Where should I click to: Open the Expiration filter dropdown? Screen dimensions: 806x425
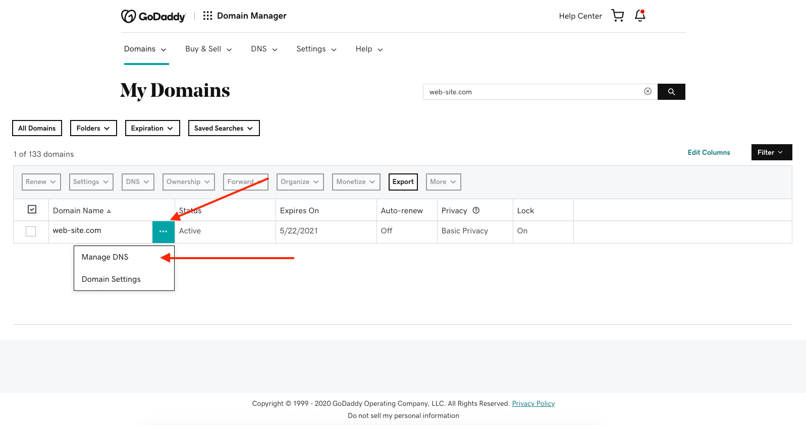(152, 128)
